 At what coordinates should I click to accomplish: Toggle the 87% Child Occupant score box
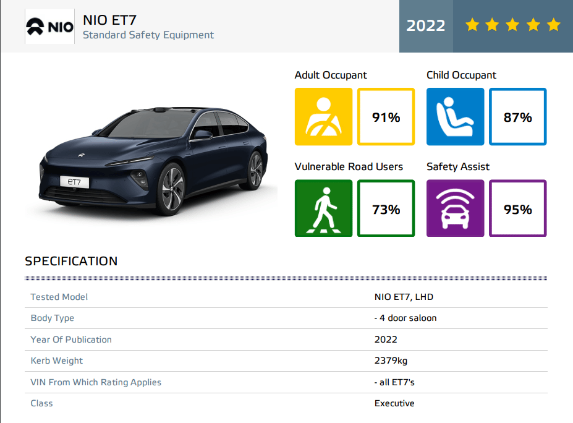tap(517, 116)
